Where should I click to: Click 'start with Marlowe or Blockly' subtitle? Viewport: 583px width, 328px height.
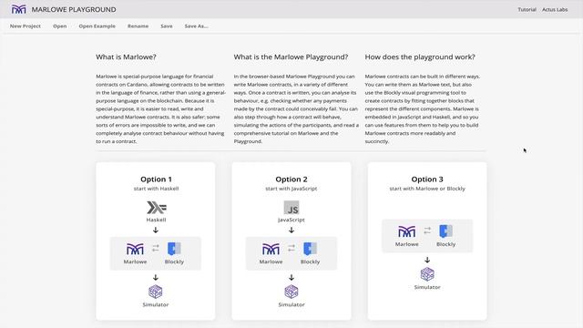click(x=427, y=189)
